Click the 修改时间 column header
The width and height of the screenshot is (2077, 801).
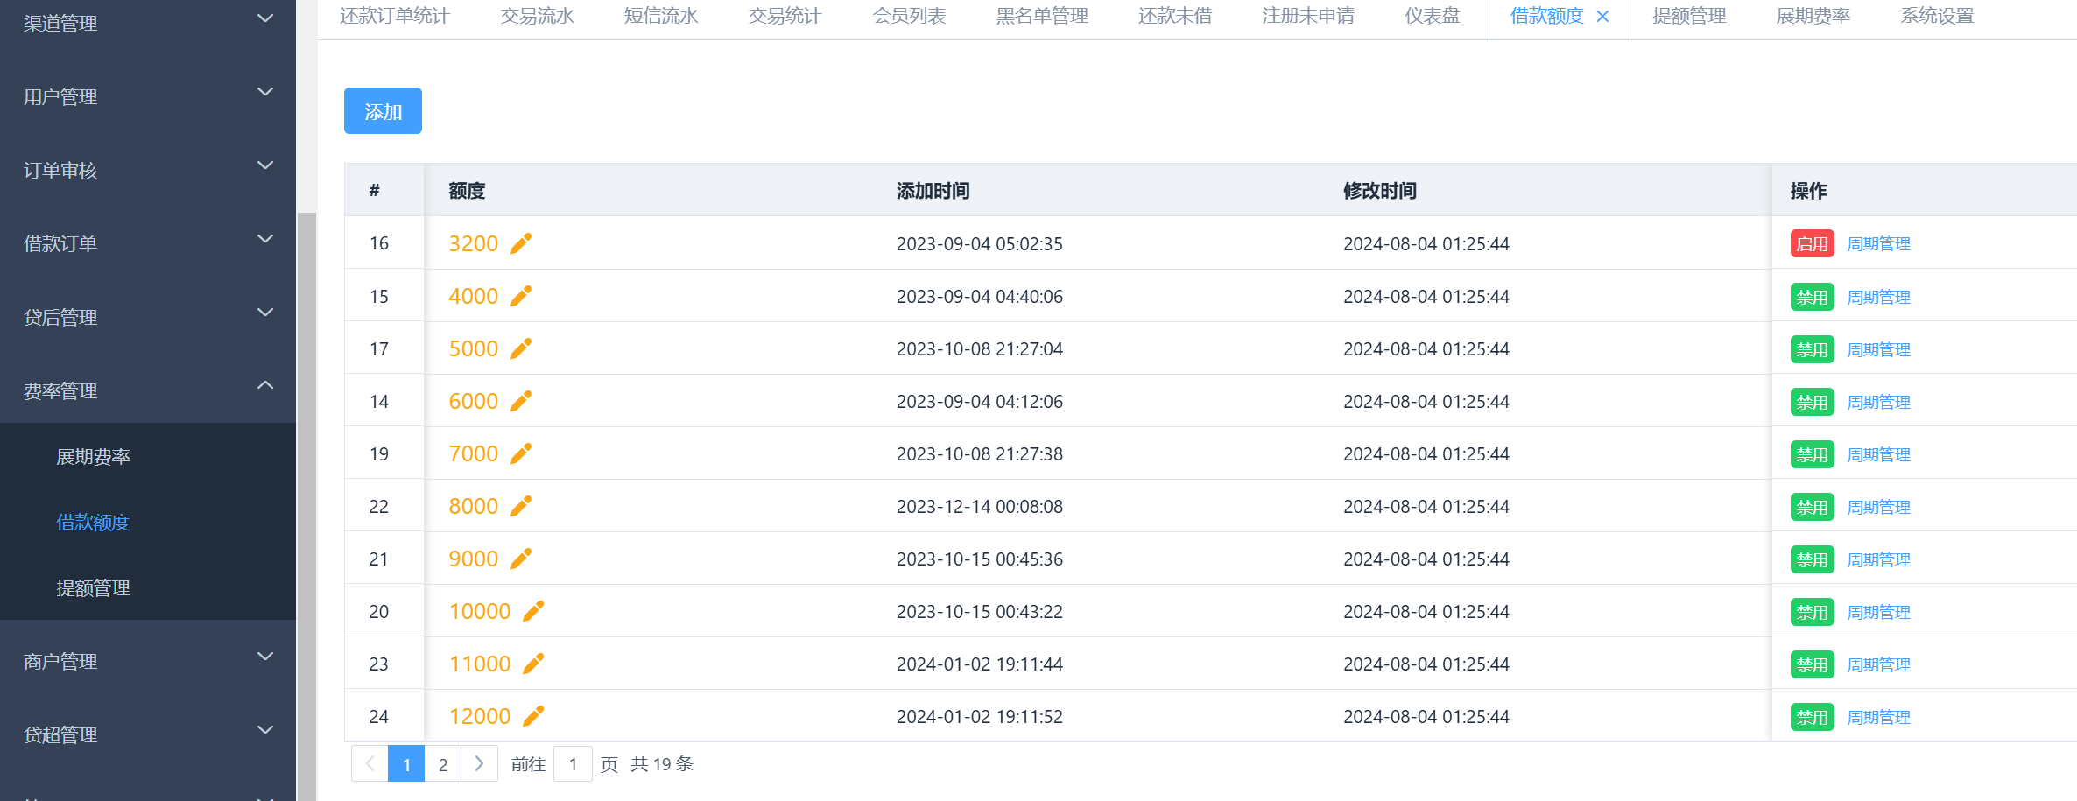1380,191
